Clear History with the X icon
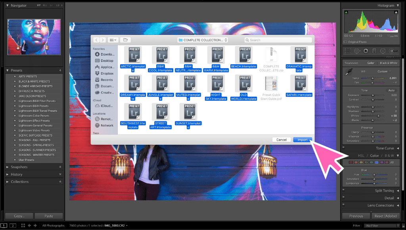The image size is (406, 230). coord(60,174)
